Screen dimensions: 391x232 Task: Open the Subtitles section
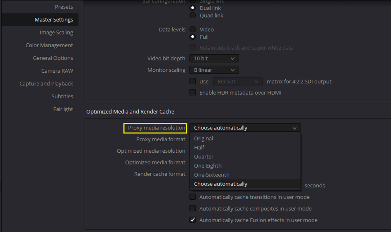(x=62, y=96)
